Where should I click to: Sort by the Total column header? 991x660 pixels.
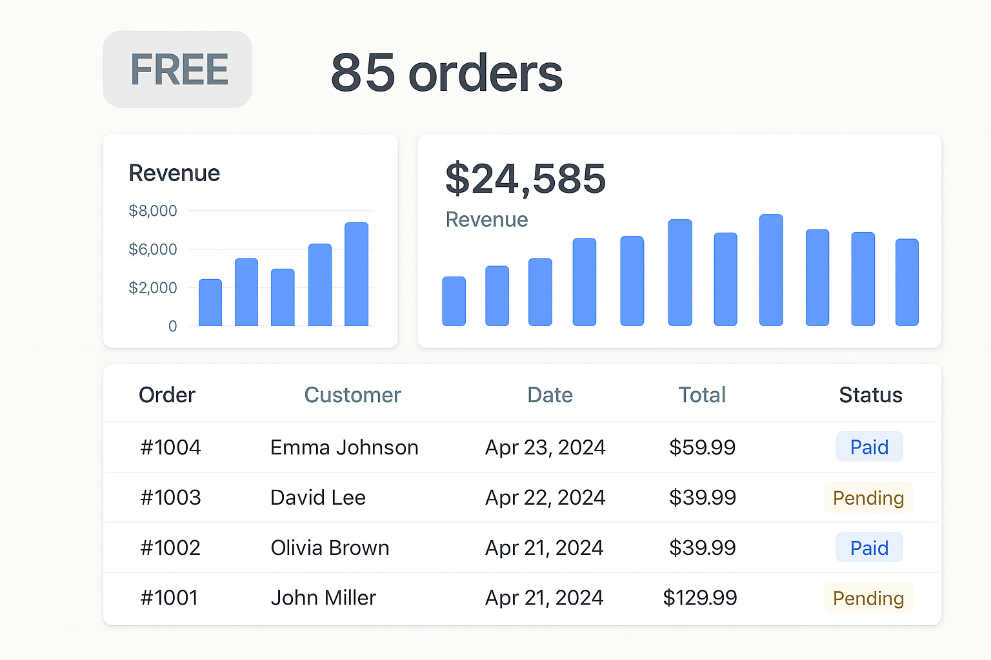click(x=702, y=394)
